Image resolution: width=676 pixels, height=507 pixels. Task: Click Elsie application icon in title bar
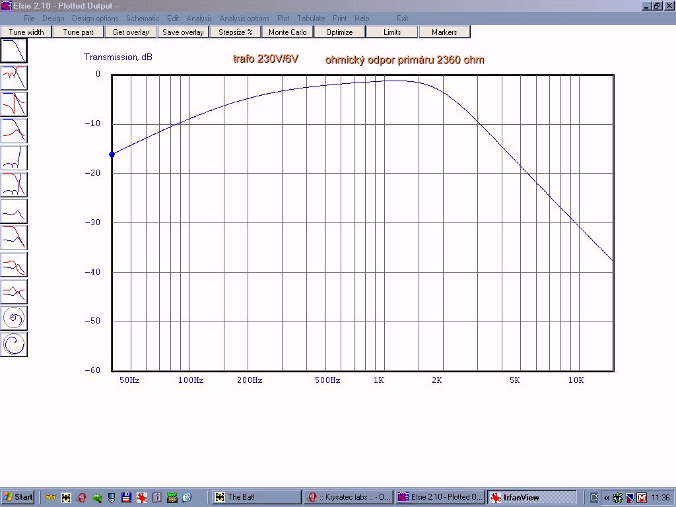tap(6, 5)
